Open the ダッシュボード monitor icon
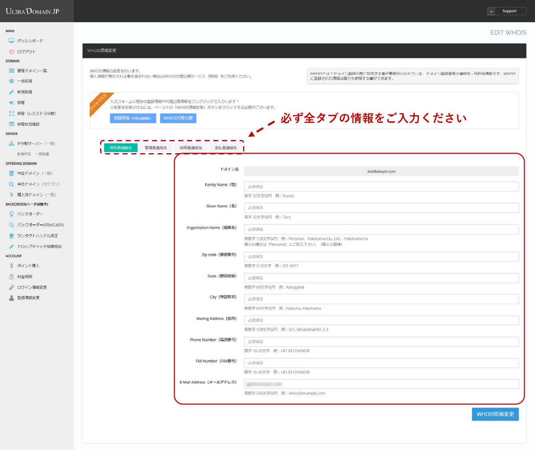This screenshot has width=535, height=450. point(12,41)
